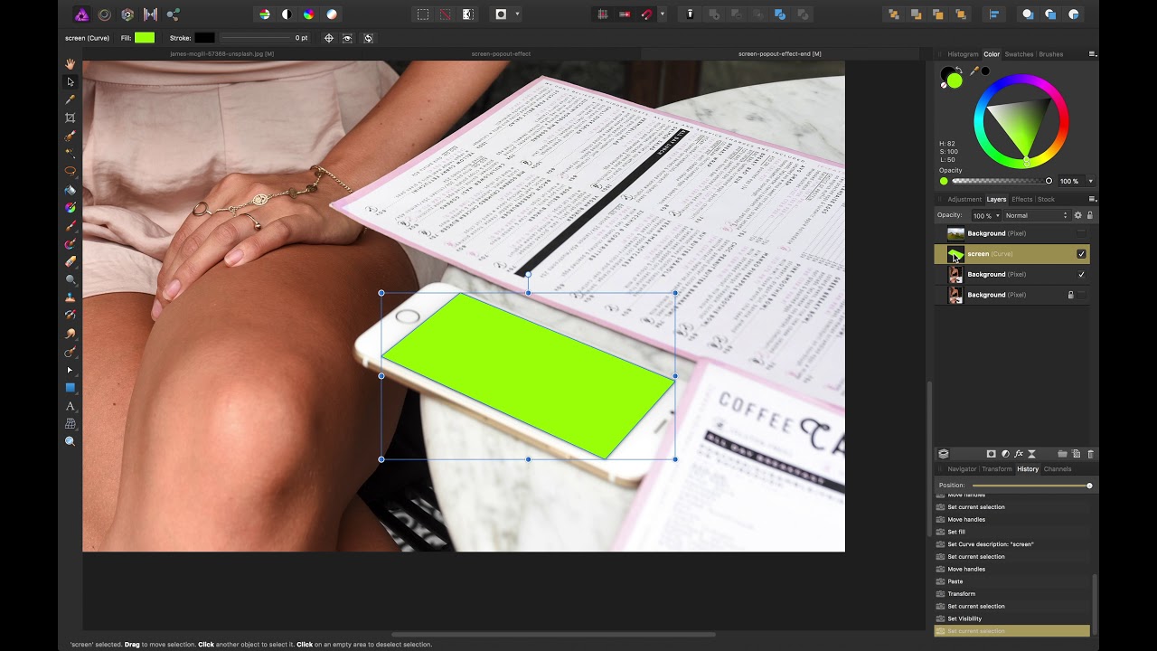The width and height of the screenshot is (1157, 651).
Task: Delete layer using the trash icon
Action: [1090, 454]
